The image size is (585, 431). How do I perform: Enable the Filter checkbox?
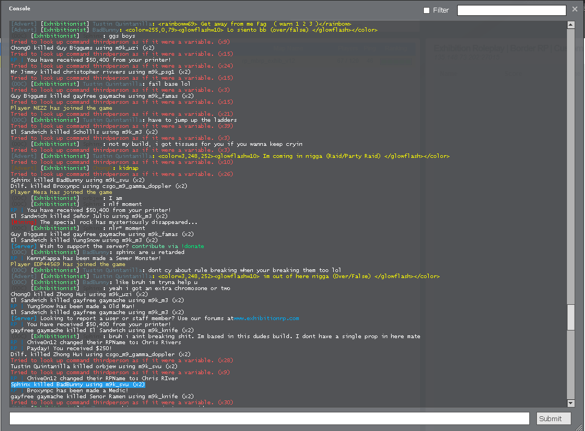pos(427,10)
